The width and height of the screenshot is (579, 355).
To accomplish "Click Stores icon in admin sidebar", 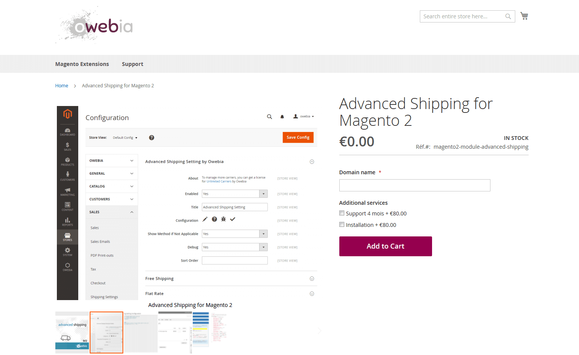I will (68, 237).
